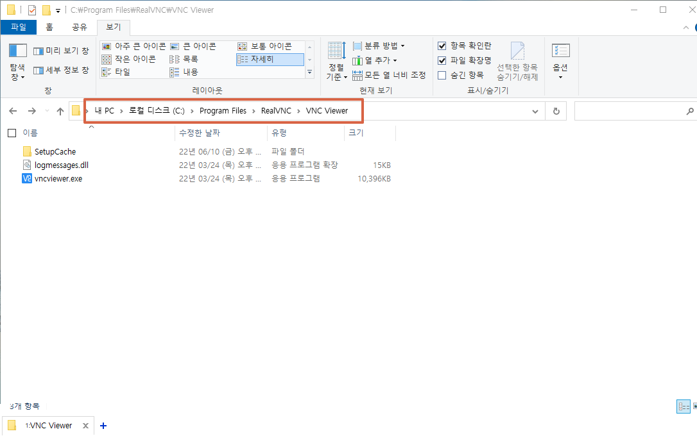
Task: Click Program Files breadcrumb
Action: point(223,111)
